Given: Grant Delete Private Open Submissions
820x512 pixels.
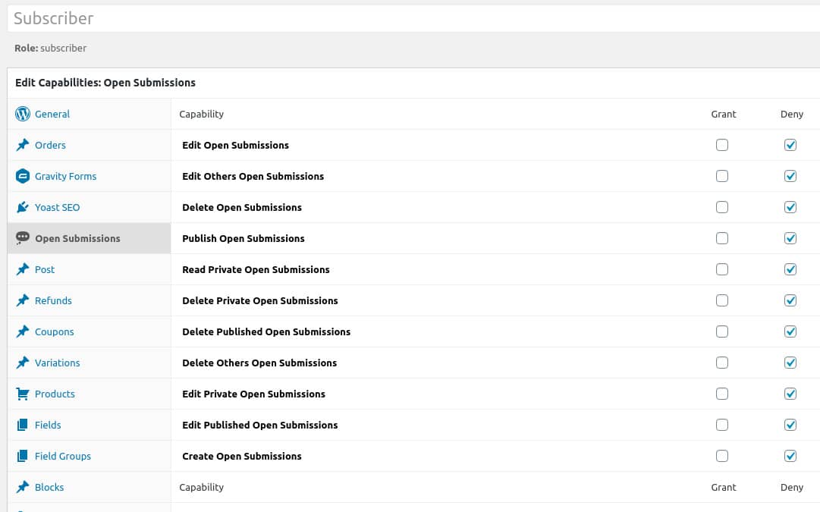Looking at the screenshot, I should [x=721, y=300].
